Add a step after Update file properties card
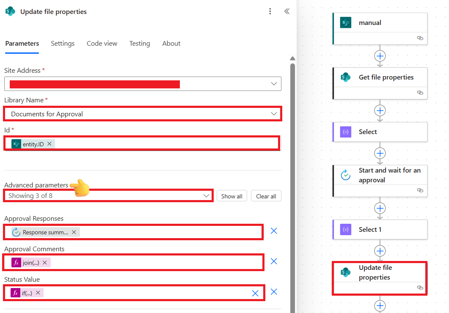Viewport: 449px width, 313px height. [x=380, y=306]
